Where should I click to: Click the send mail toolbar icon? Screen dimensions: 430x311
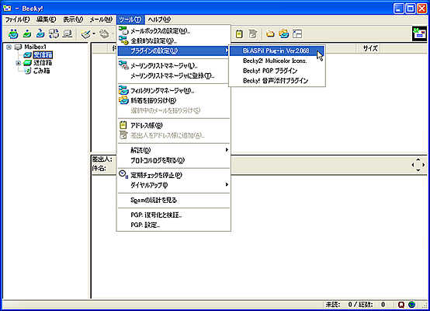pos(40,33)
